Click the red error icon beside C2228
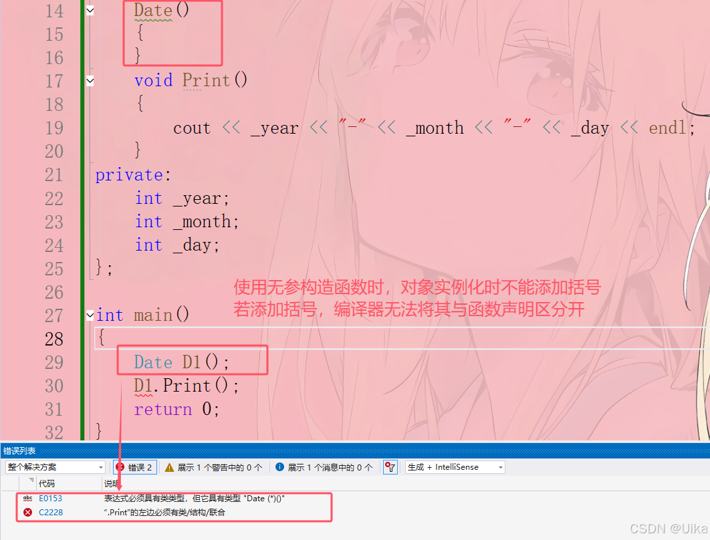Viewport: 710px width, 540px height. (27, 513)
